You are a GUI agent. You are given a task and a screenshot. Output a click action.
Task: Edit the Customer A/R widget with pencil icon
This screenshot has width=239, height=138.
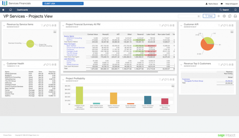click(222, 25)
